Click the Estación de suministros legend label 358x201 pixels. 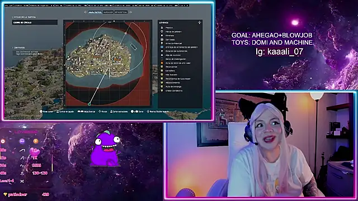177,51
